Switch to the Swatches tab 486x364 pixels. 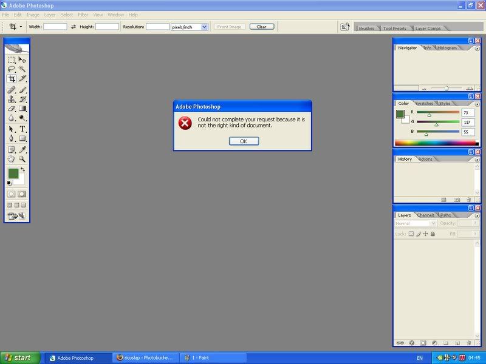[x=424, y=104]
